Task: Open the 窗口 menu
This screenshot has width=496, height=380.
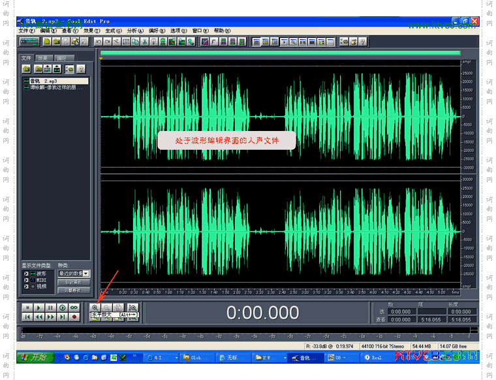Action: click(x=200, y=31)
